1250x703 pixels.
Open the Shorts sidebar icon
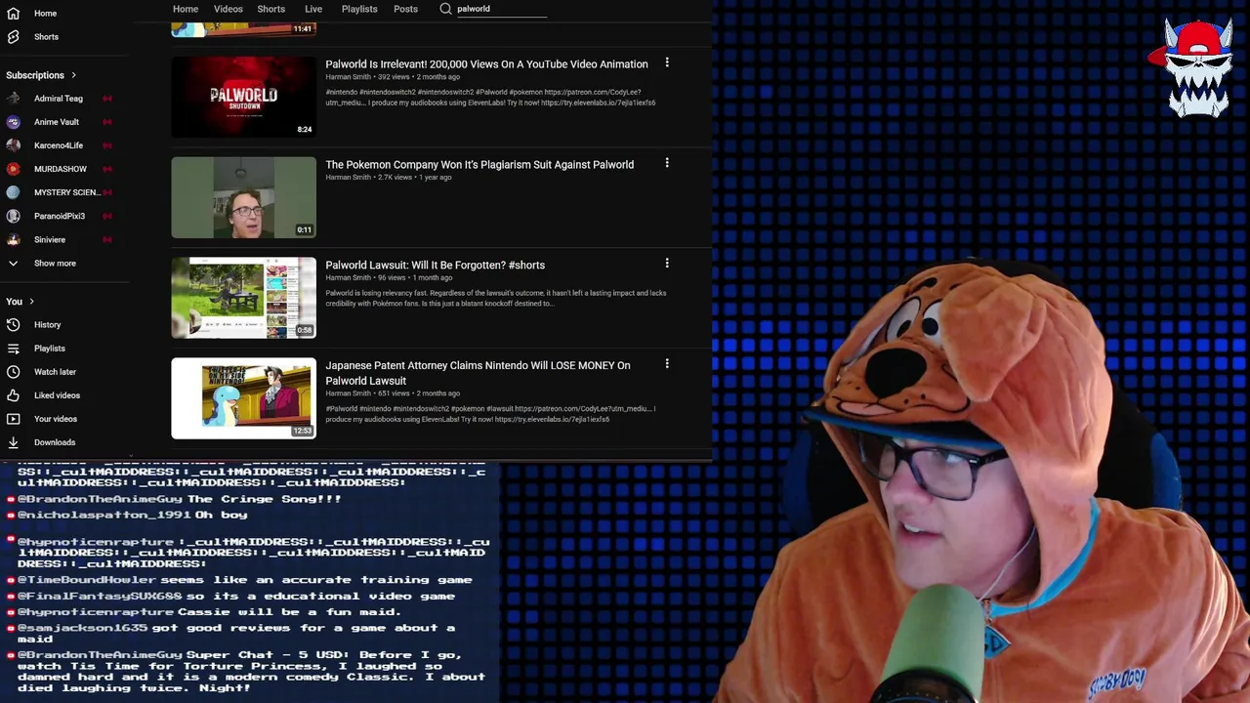coord(14,37)
